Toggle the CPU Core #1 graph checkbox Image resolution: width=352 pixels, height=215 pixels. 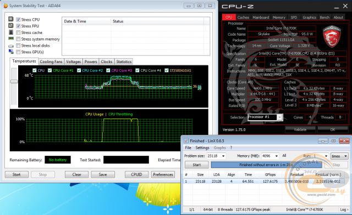(50, 70)
